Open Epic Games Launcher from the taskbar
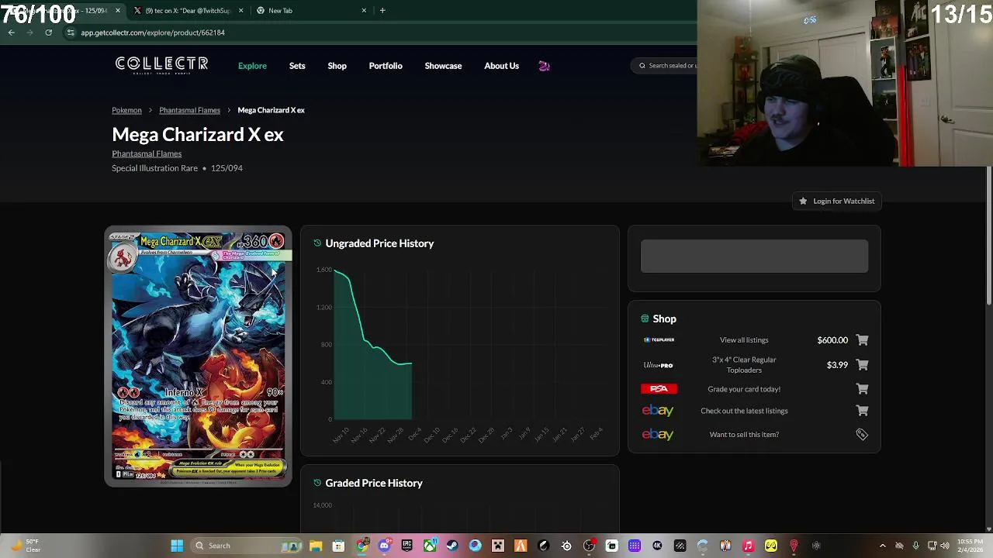 tap(407, 546)
